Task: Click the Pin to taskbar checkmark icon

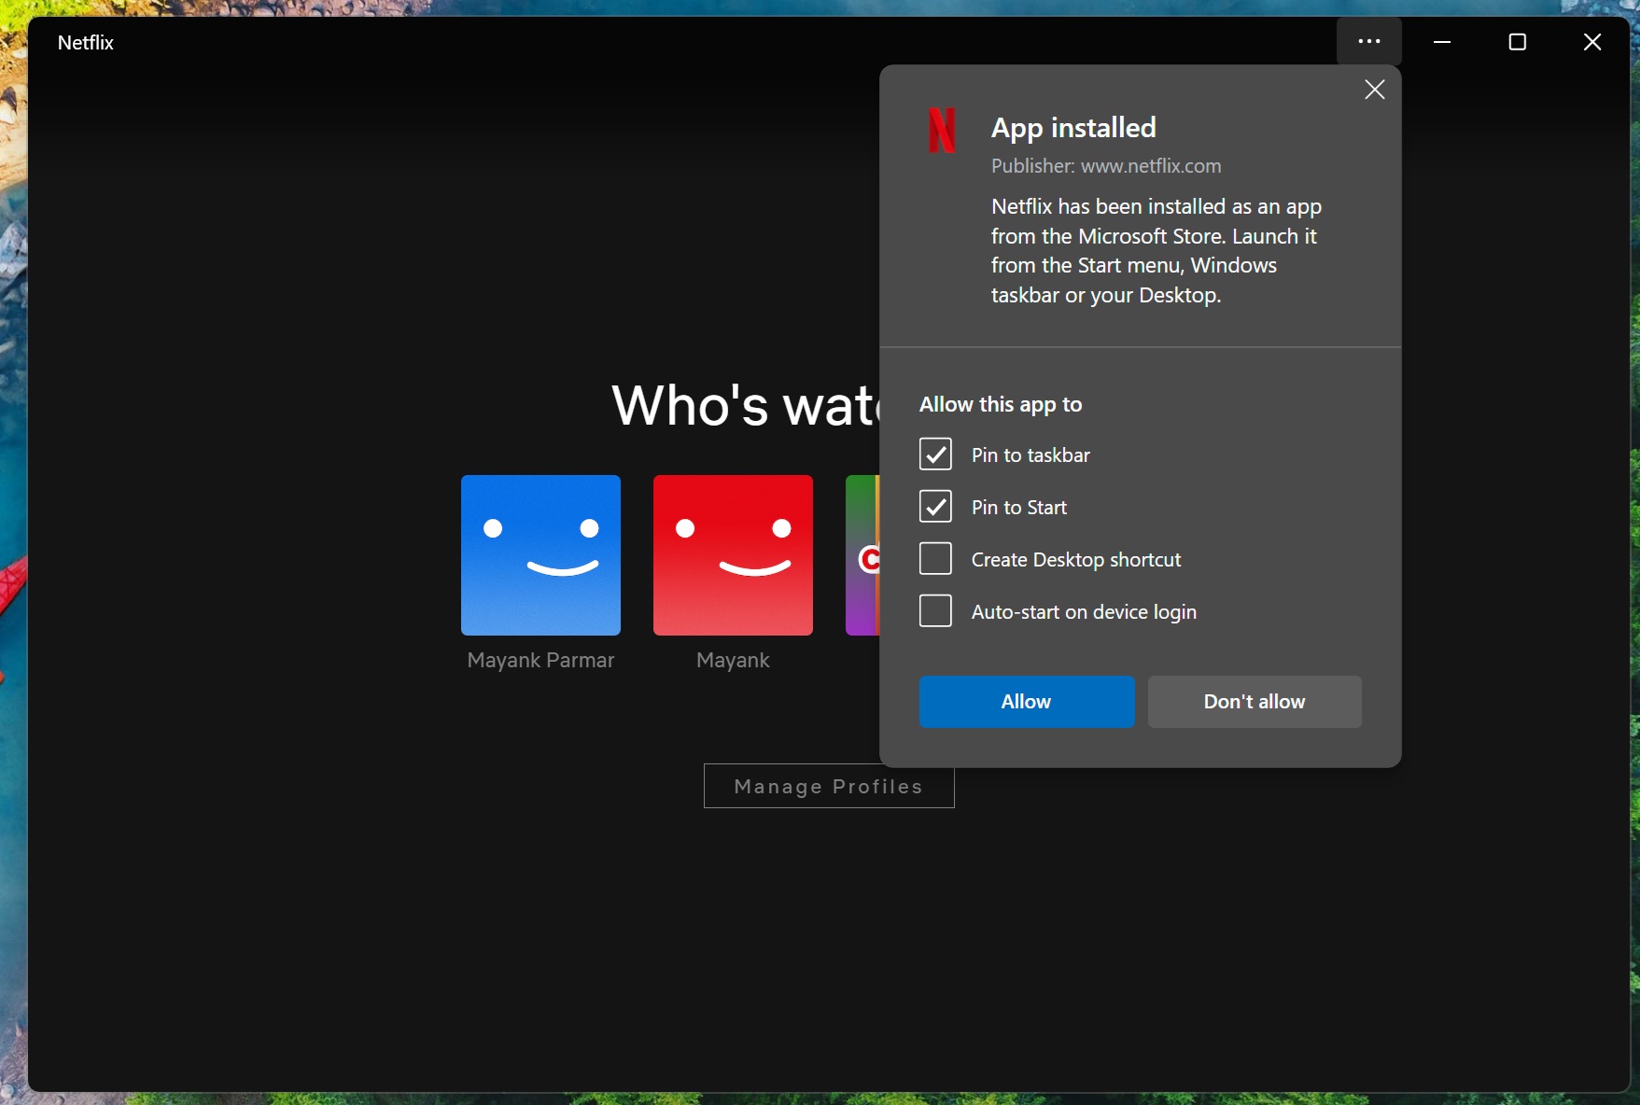Action: pos(935,455)
